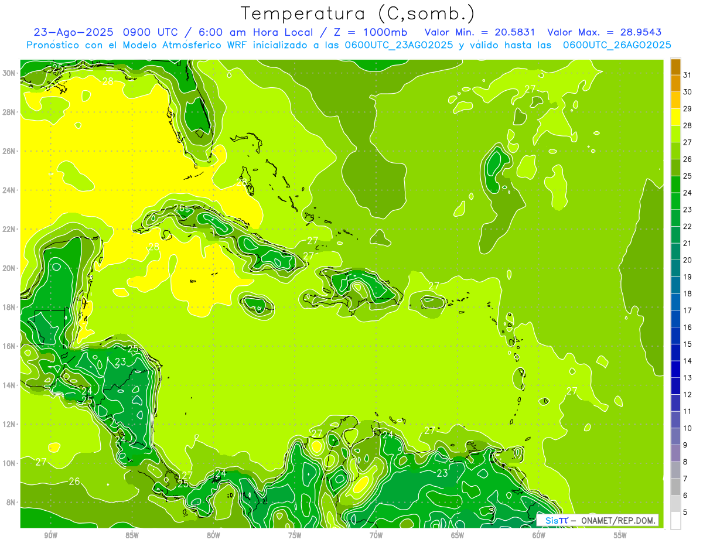
Task: Click the '26' contour label over western Cuba
Action: (179, 208)
